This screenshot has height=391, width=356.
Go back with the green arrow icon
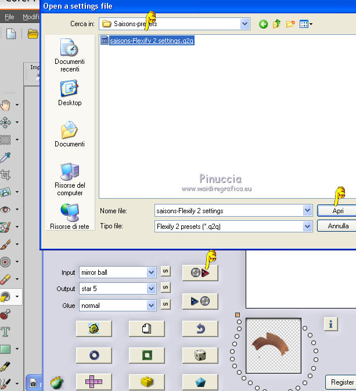coord(263,24)
